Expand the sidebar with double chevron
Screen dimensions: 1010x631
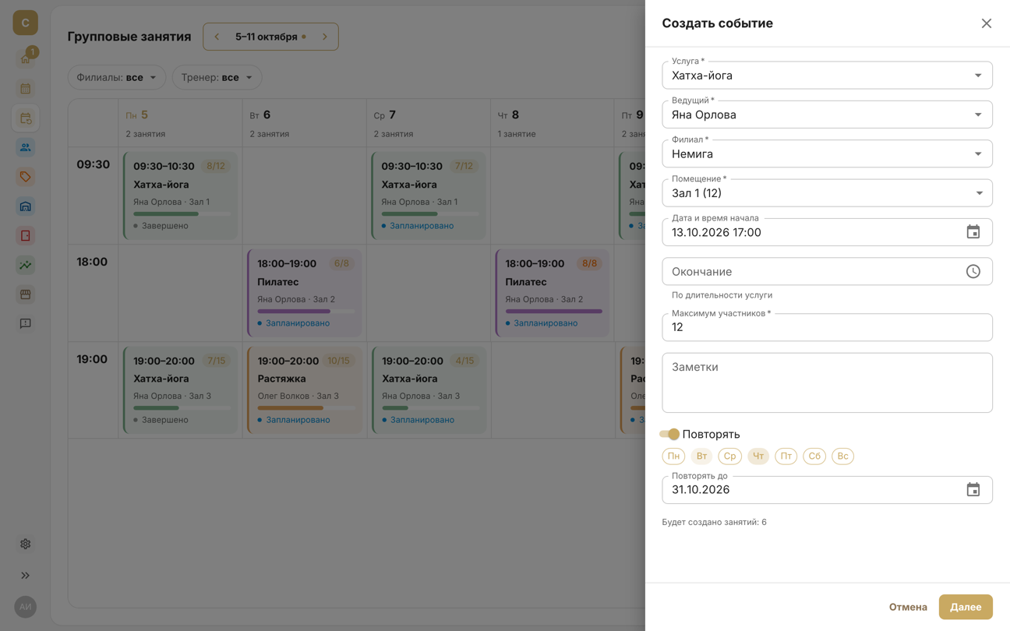[26, 576]
